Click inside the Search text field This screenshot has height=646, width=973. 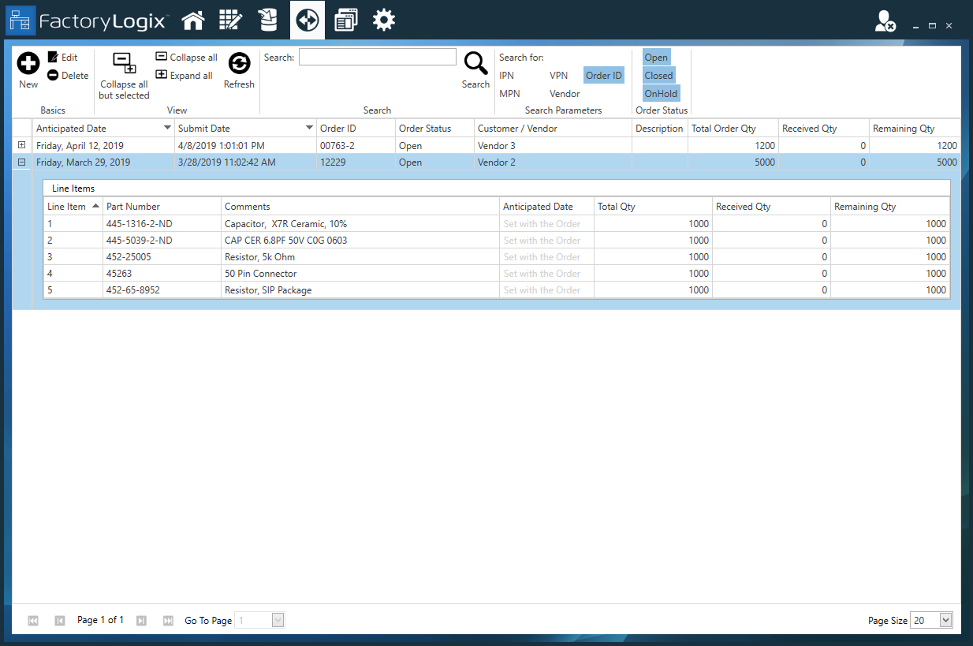[x=377, y=56]
